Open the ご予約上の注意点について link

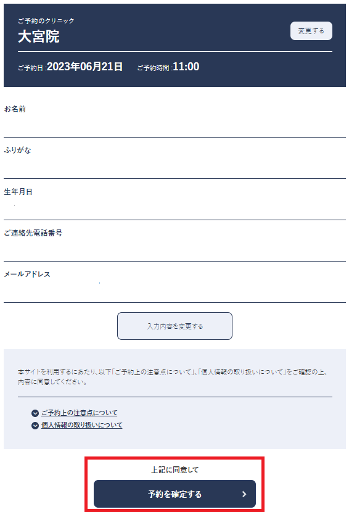tap(79, 413)
